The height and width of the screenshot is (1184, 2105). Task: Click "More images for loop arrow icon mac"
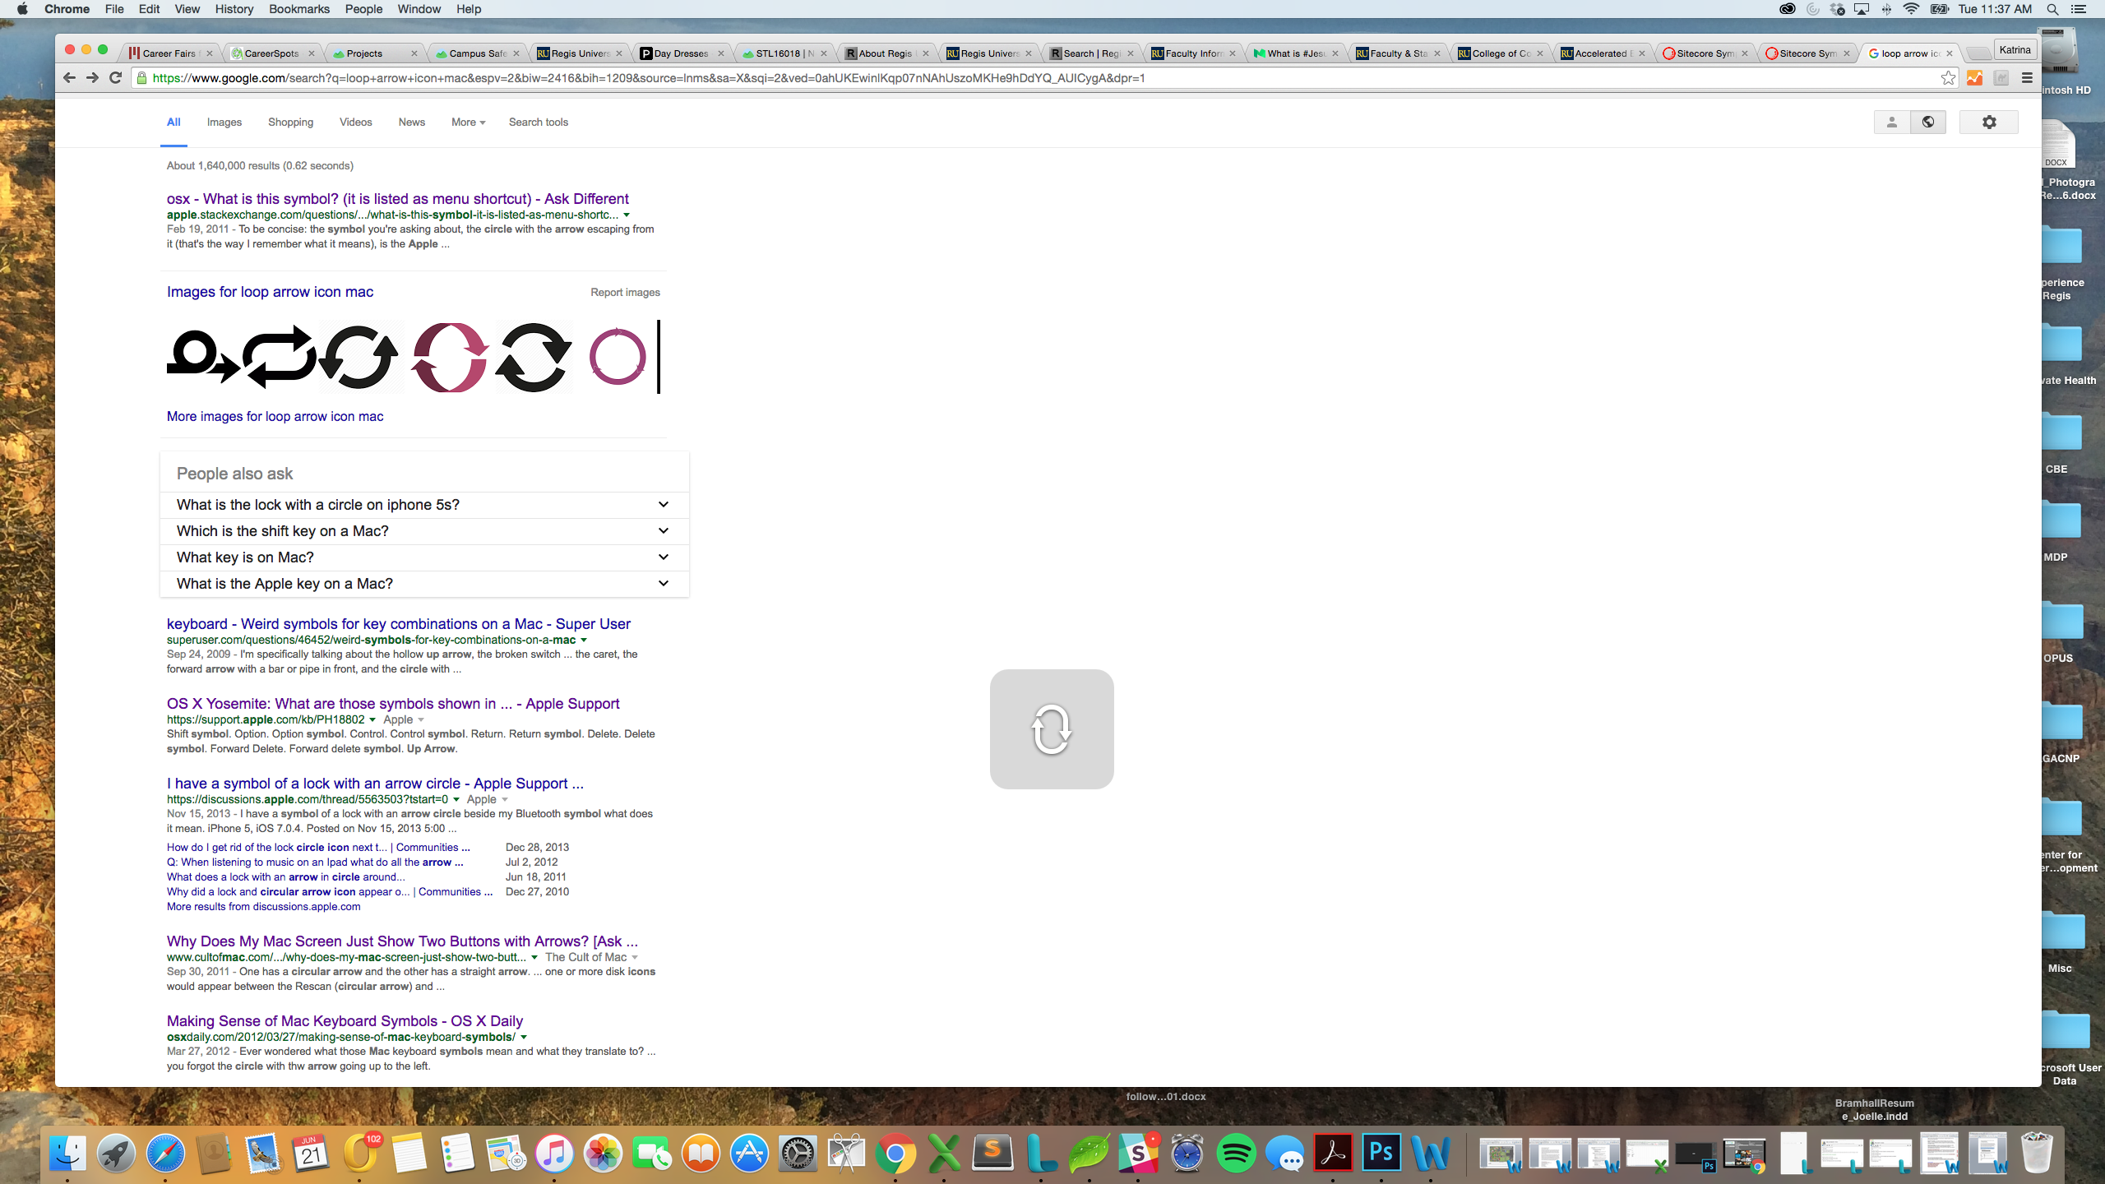pos(275,416)
